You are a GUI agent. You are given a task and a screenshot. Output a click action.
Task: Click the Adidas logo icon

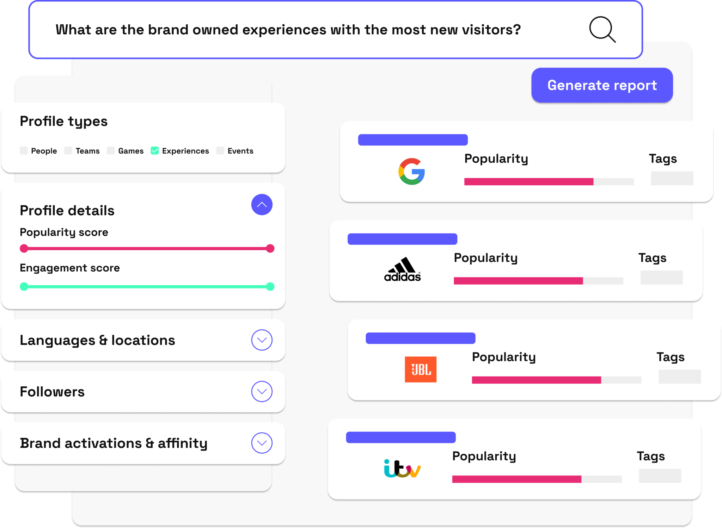click(x=403, y=270)
